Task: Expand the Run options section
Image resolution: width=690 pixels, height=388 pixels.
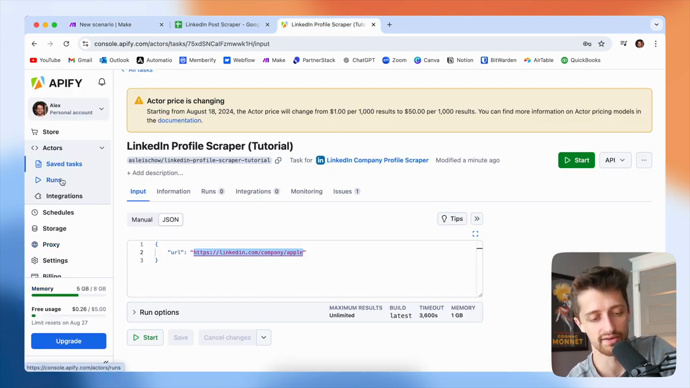Action: [x=305, y=312]
